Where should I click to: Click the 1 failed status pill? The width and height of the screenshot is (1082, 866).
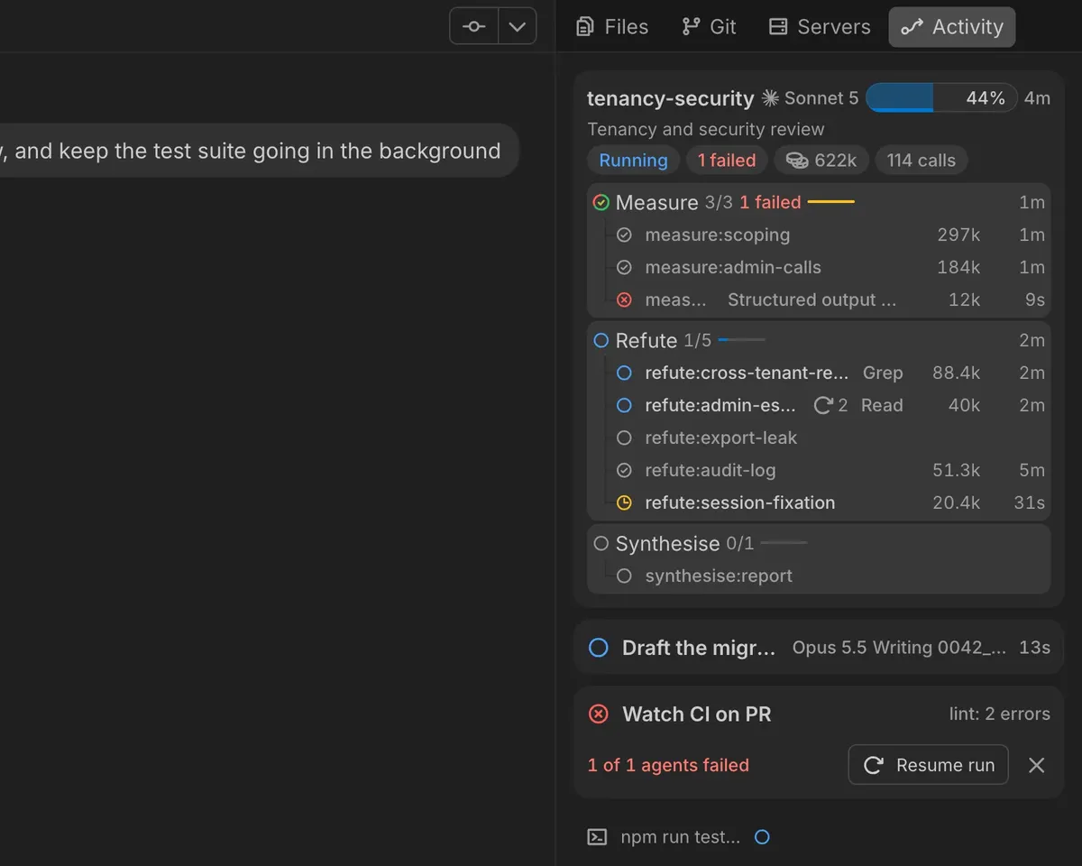727,161
